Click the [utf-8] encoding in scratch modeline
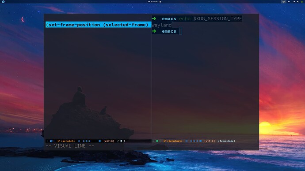This screenshot has width=305, height=171. [109, 141]
